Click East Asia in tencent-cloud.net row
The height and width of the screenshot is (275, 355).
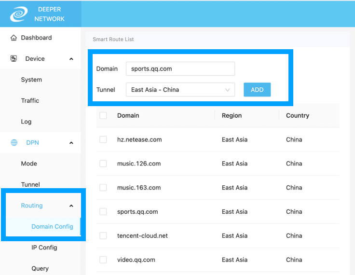click(x=234, y=235)
